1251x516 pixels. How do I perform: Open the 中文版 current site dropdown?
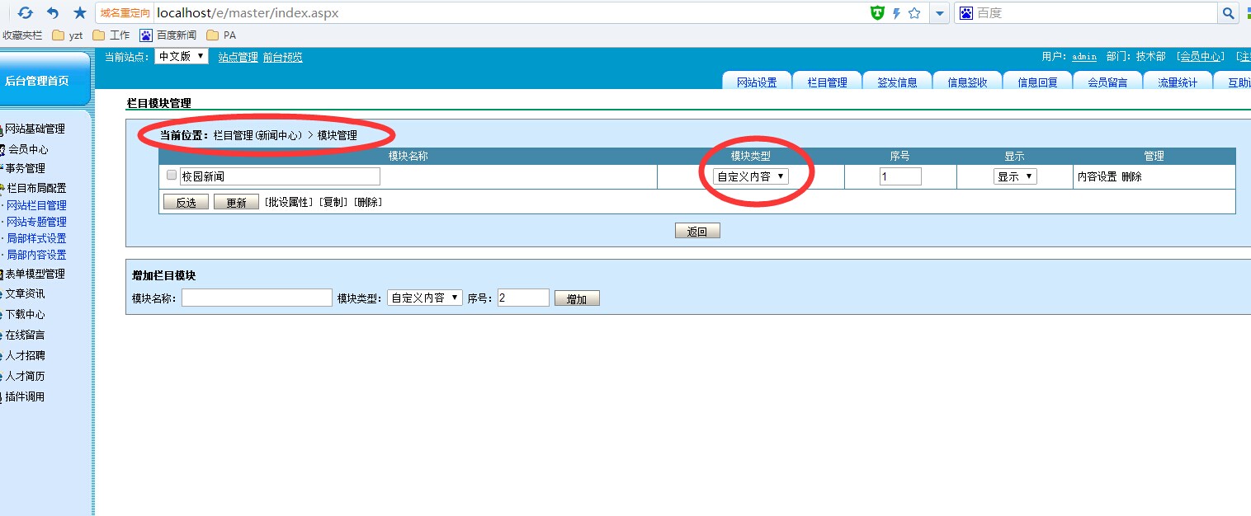pyautogui.click(x=182, y=56)
